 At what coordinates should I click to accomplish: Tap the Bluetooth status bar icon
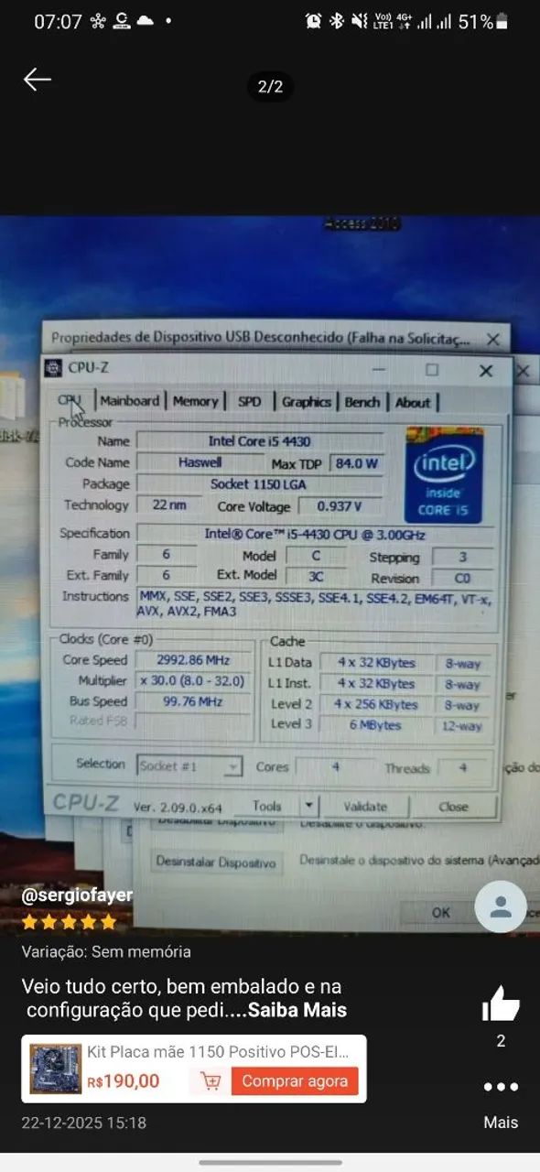337,21
